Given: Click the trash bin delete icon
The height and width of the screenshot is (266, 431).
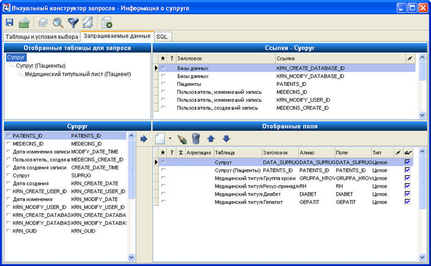Looking at the screenshot, I should (x=196, y=139).
